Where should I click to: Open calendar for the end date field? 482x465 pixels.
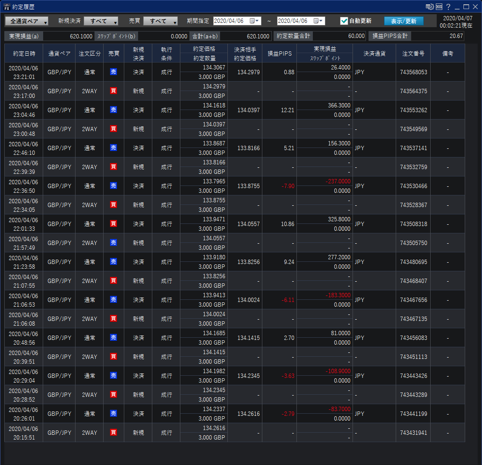[x=317, y=21]
